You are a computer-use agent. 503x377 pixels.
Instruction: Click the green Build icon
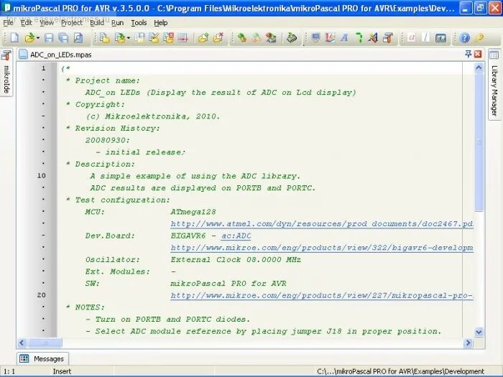click(241, 38)
